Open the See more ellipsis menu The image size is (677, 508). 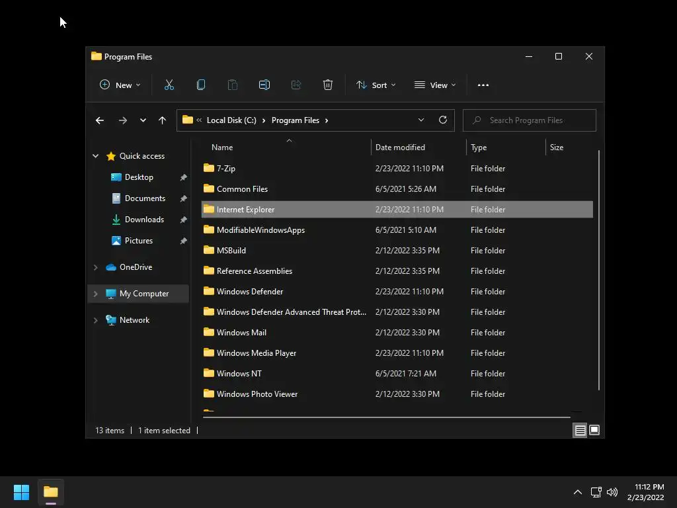483,85
